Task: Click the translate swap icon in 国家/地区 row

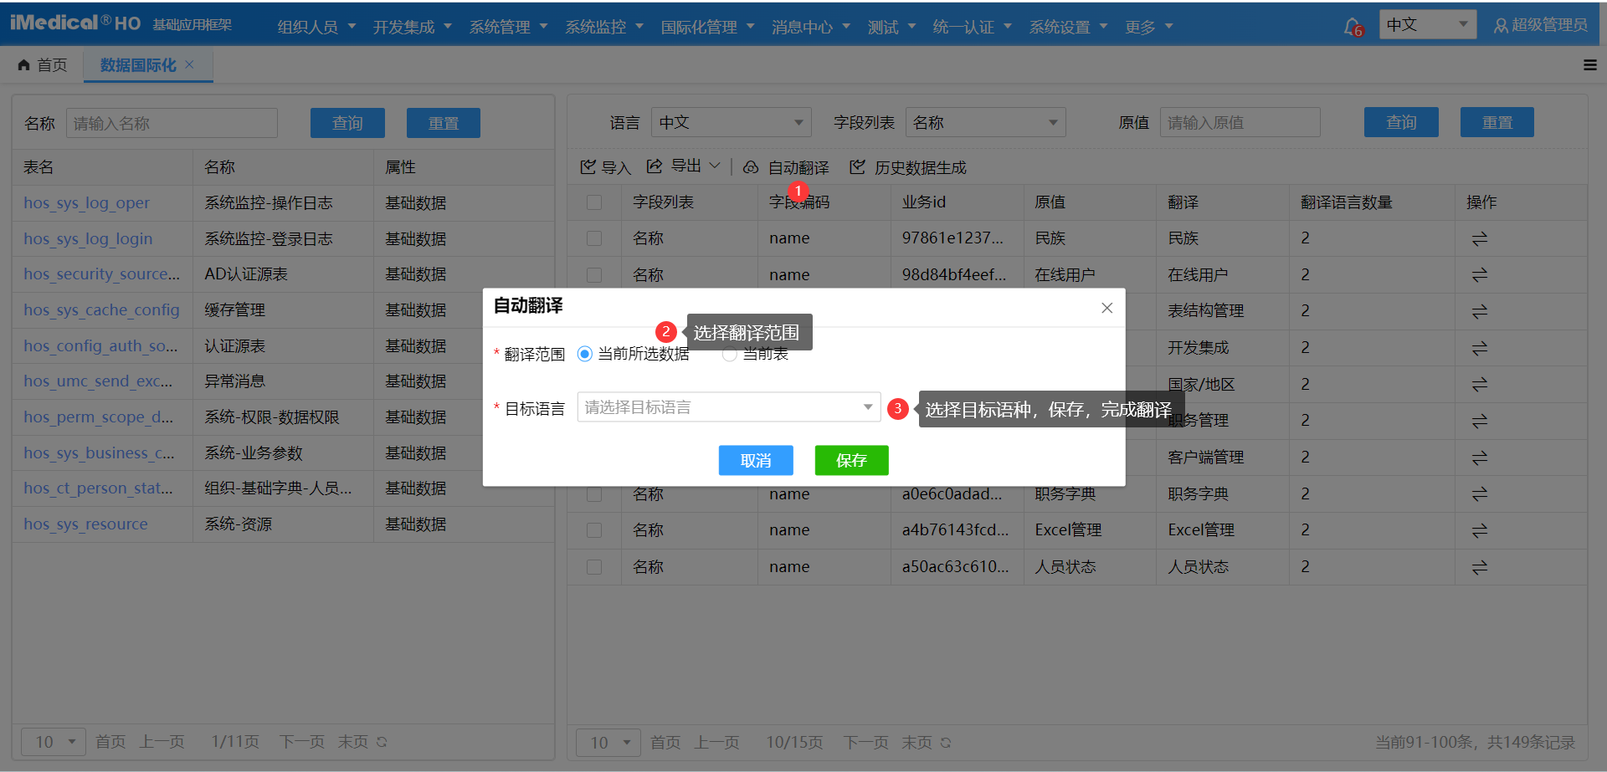Action: click(x=1480, y=385)
